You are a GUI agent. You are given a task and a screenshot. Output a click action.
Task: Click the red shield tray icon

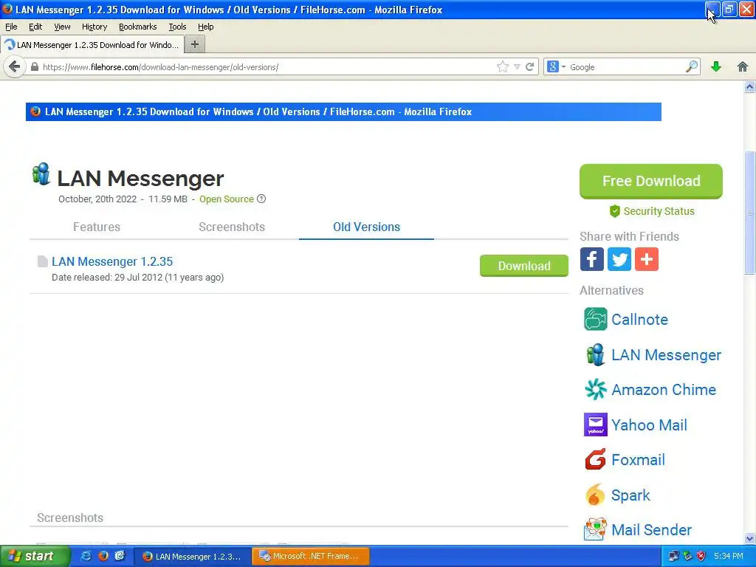point(701,556)
